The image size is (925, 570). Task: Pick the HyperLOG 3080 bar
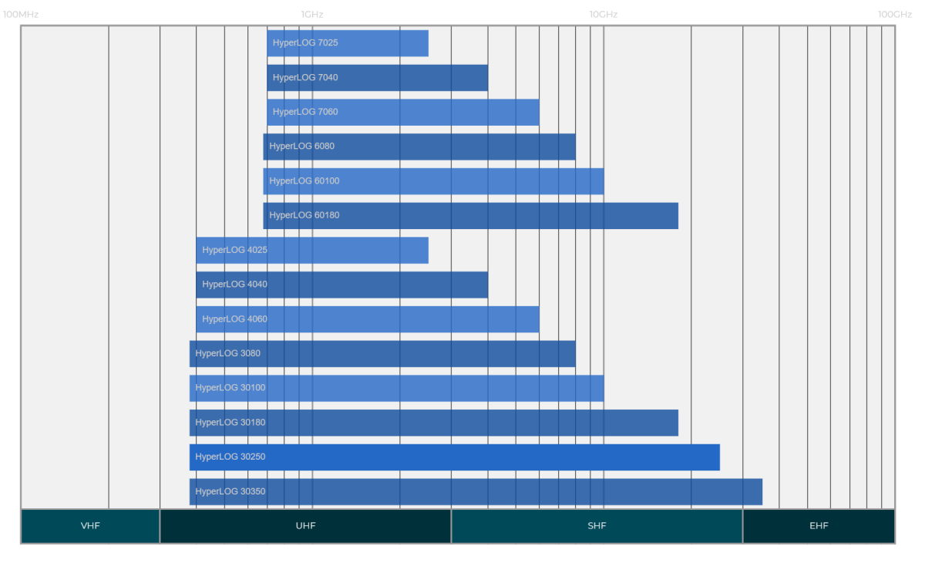tap(382, 354)
